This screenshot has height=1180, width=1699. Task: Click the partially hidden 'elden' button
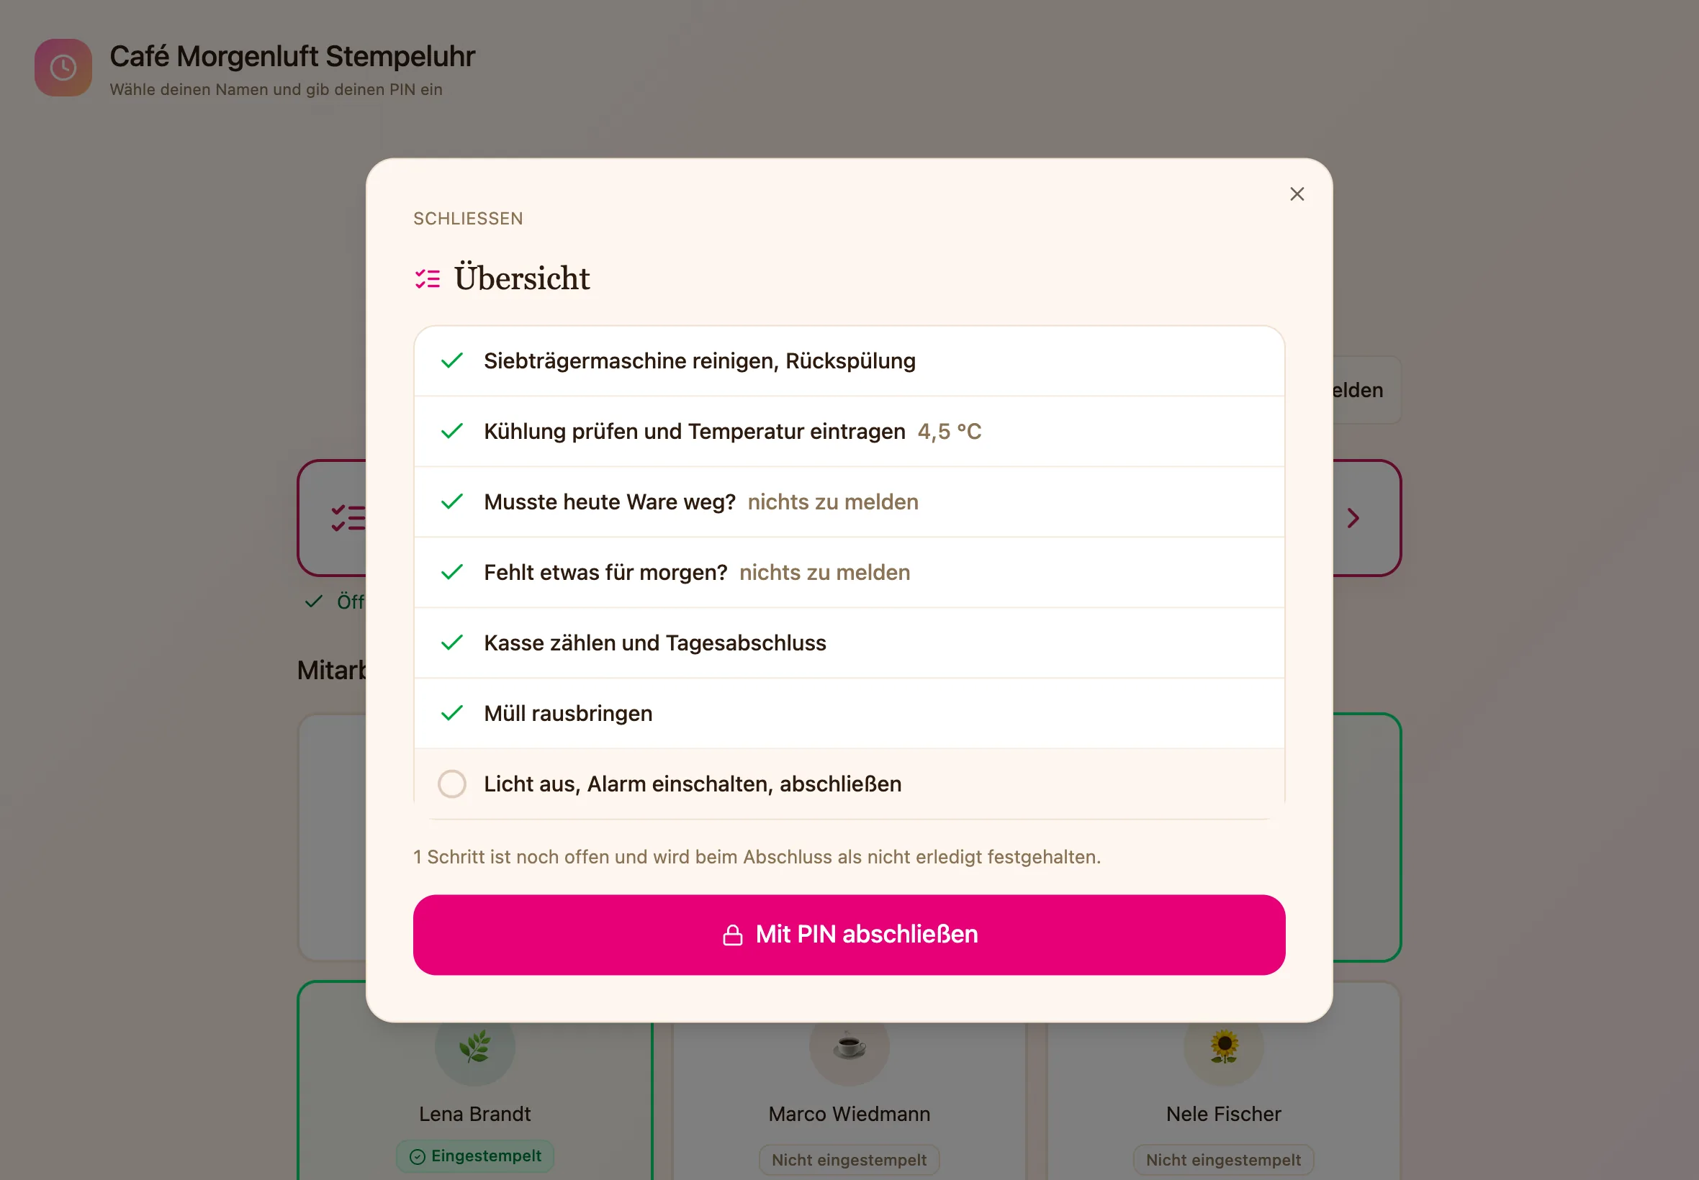point(1366,390)
